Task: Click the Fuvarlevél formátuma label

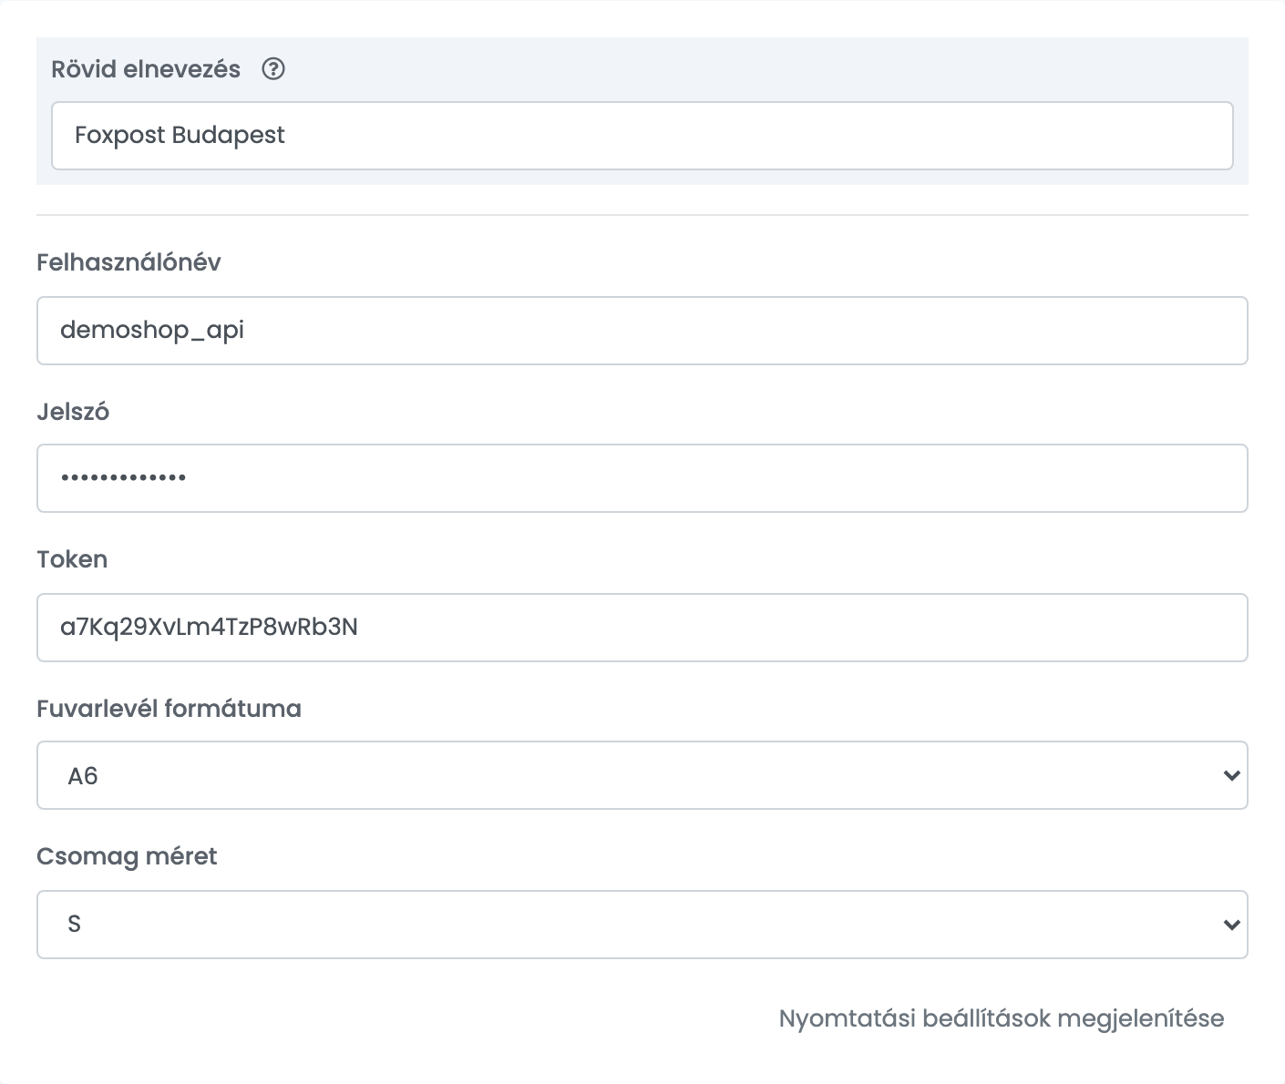Action: click(169, 709)
